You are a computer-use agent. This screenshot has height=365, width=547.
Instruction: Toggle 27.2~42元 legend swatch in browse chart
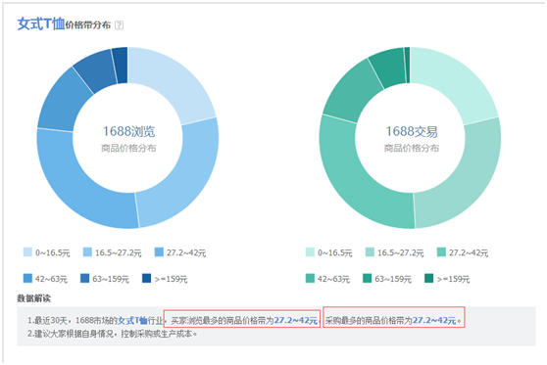159,252
